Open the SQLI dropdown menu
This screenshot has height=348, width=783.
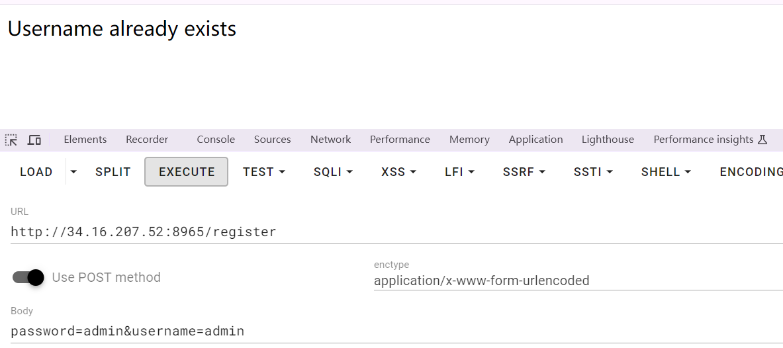[333, 172]
